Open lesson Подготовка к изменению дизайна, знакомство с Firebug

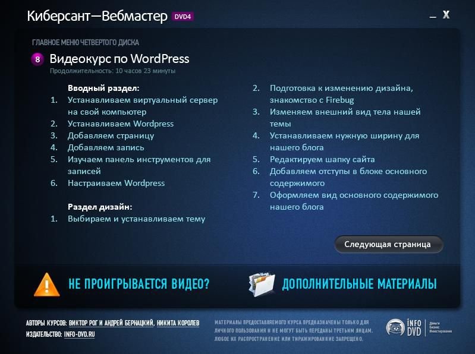pyautogui.click(x=341, y=94)
